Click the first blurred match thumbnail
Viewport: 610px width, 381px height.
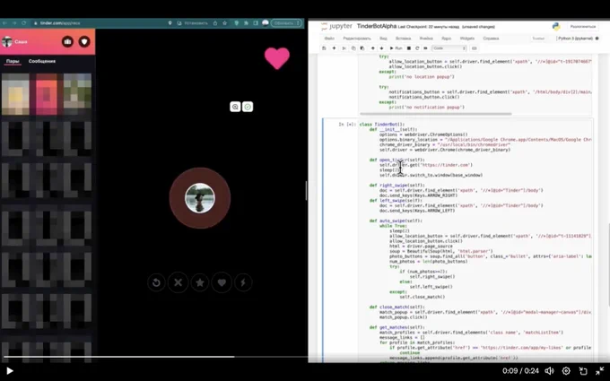point(15,94)
